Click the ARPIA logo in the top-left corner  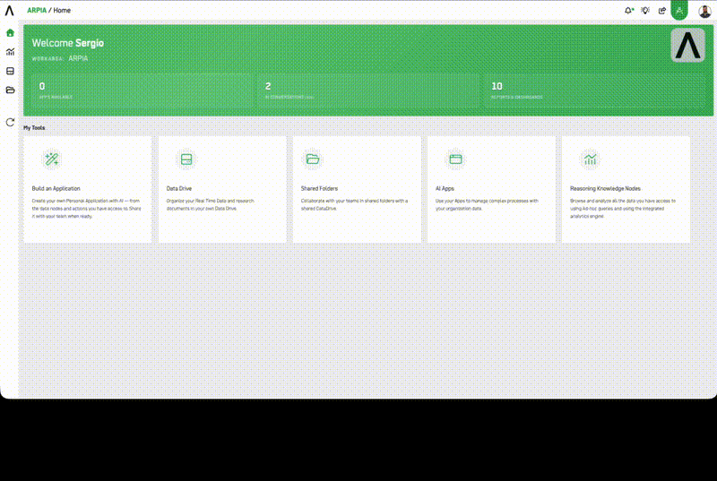[9, 10]
